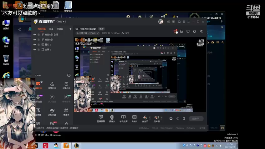Open 回收站 recycle bin on desktop

pos(6,60)
